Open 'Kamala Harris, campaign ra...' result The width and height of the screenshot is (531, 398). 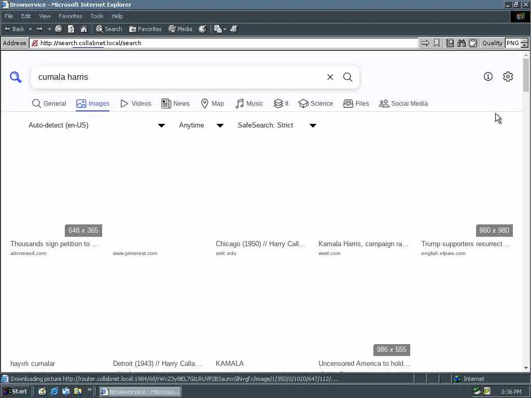pyautogui.click(x=364, y=244)
